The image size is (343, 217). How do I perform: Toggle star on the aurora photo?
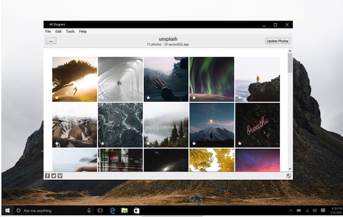click(194, 98)
